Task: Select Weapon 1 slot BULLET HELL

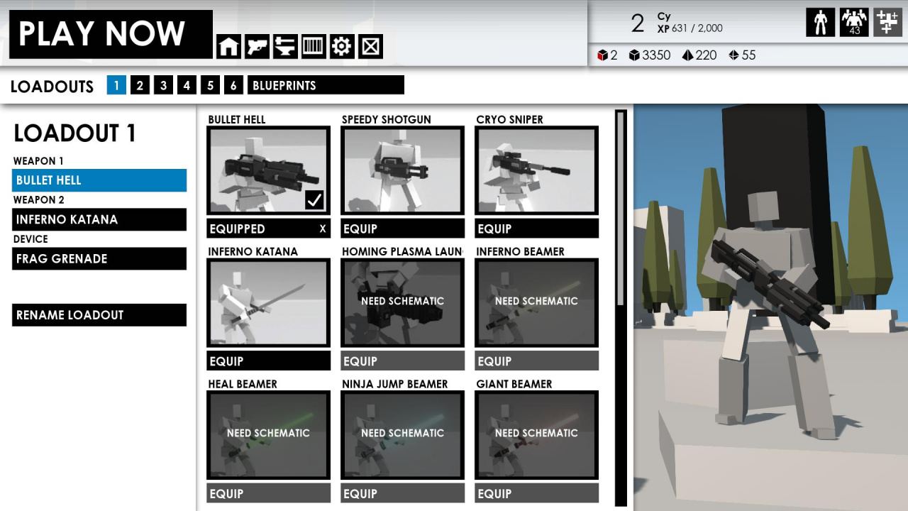Action: pos(99,180)
